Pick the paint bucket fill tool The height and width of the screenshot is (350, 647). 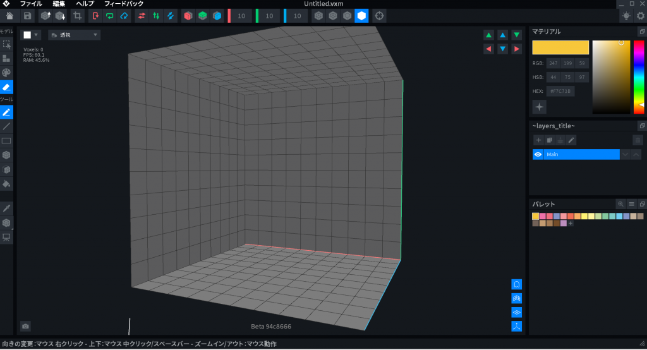[6, 184]
